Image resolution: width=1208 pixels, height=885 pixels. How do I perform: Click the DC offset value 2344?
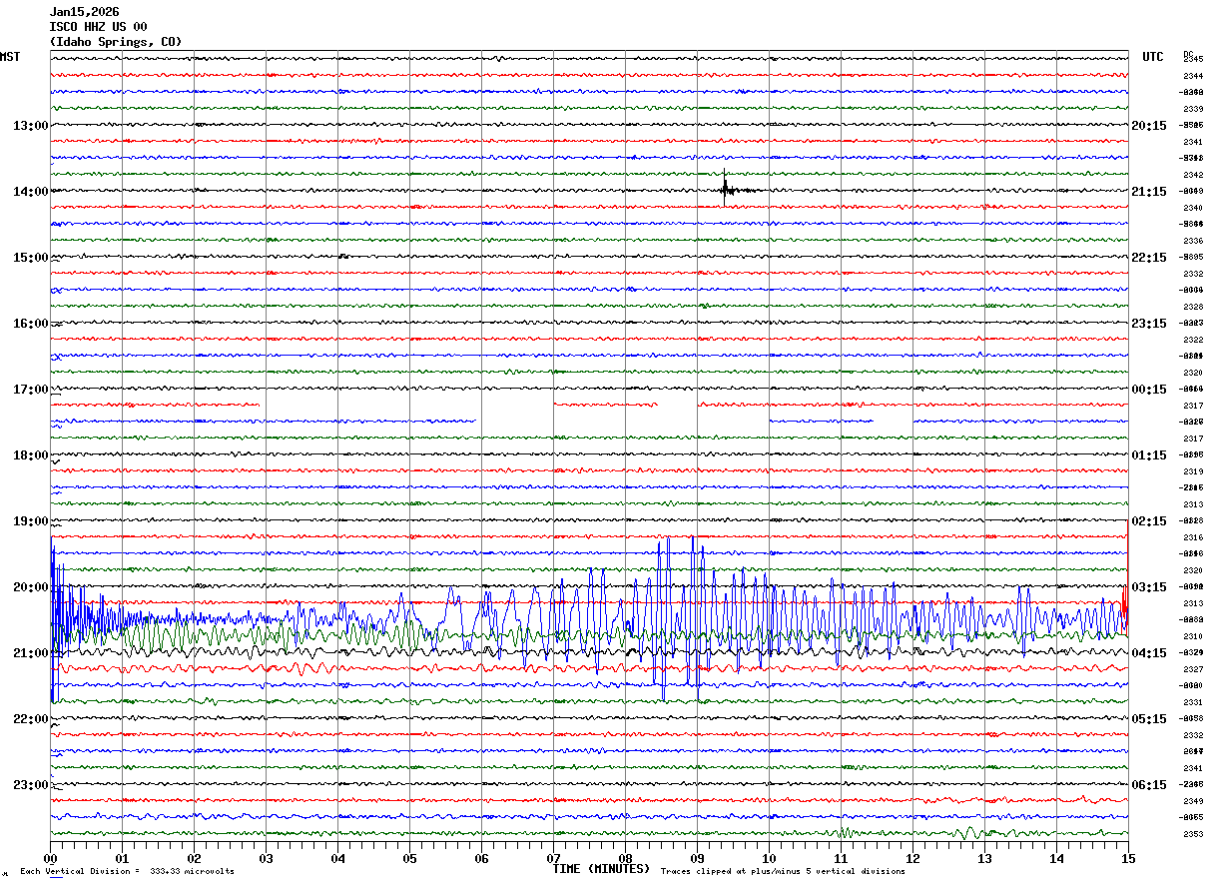pos(1192,76)
